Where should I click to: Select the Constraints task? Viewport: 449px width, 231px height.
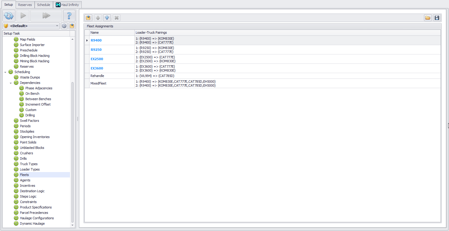click(28, 202)
